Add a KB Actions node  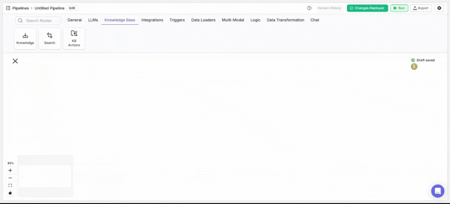coord(74,39)
